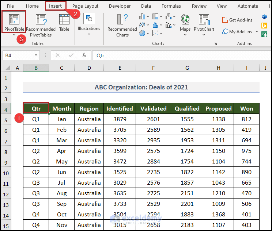The image size is (272, 231).
Task: Open the Charts dialog launcher
Action: pos(215,43)
